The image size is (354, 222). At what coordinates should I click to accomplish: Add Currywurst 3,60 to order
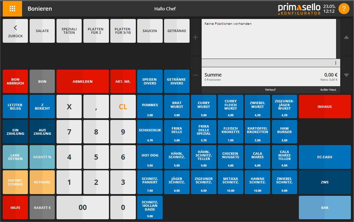pos(204,107)
